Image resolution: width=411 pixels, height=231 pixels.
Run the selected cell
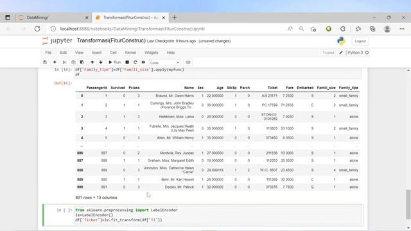pos(115,62)
